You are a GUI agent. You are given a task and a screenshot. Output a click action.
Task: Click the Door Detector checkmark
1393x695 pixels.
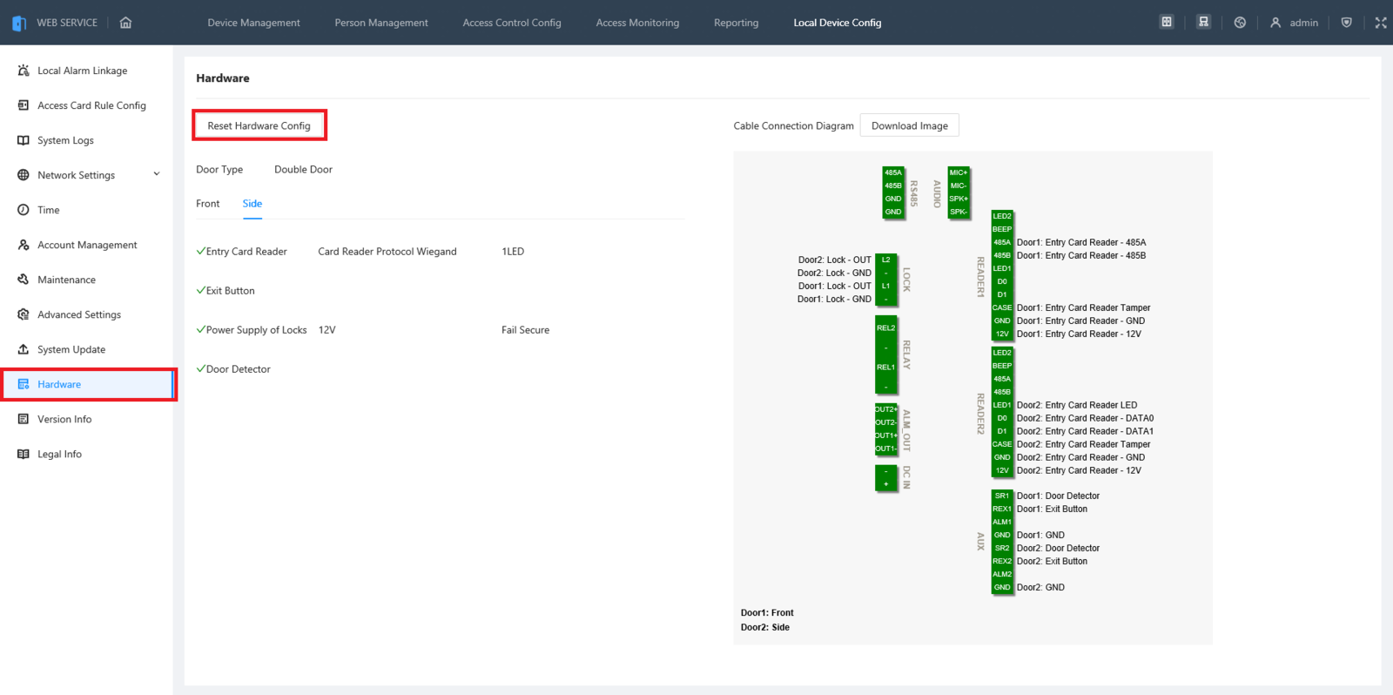(x=201, y=369)
